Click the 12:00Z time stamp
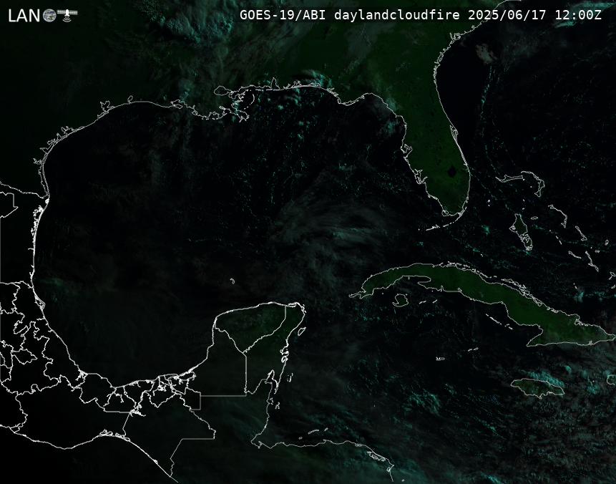This screenshot has width=616, height=484. point(578,15)
